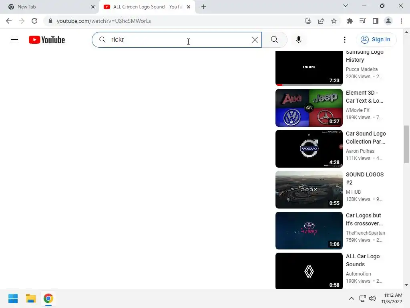The image size is (410, 308).
Task: Open the Renault logo video thumbnail
Action: coord(309,271)
